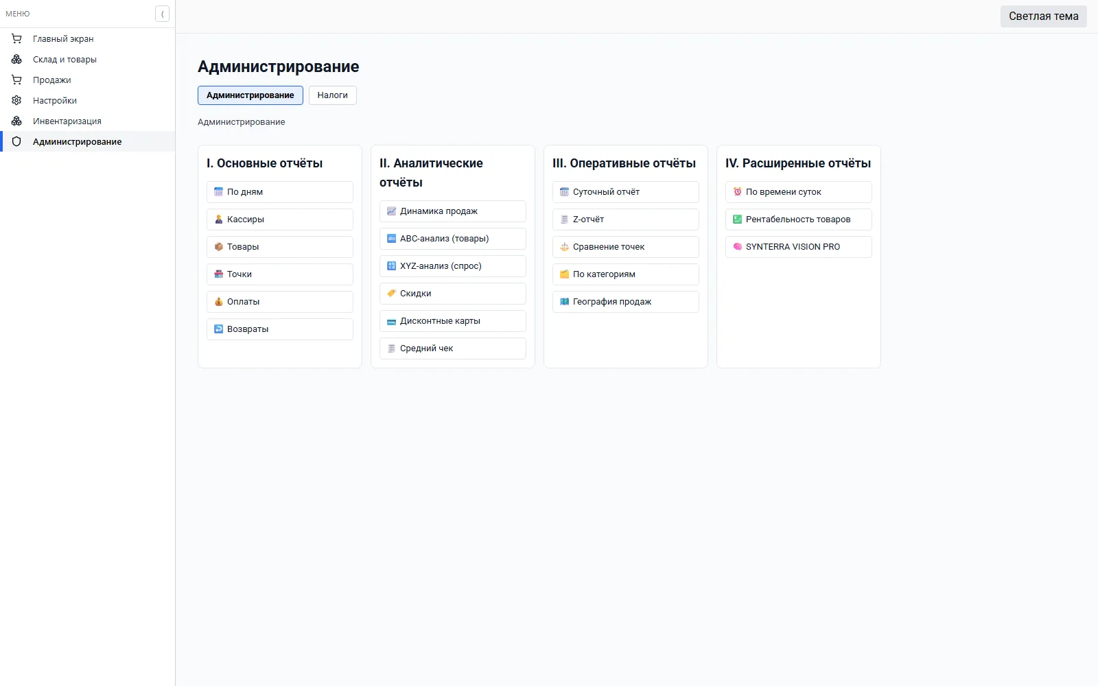This screenshot has width=1098, height=686.
Task: Open the Z-отчёт report
Action: pyautogui.click(x=626, y=220)
